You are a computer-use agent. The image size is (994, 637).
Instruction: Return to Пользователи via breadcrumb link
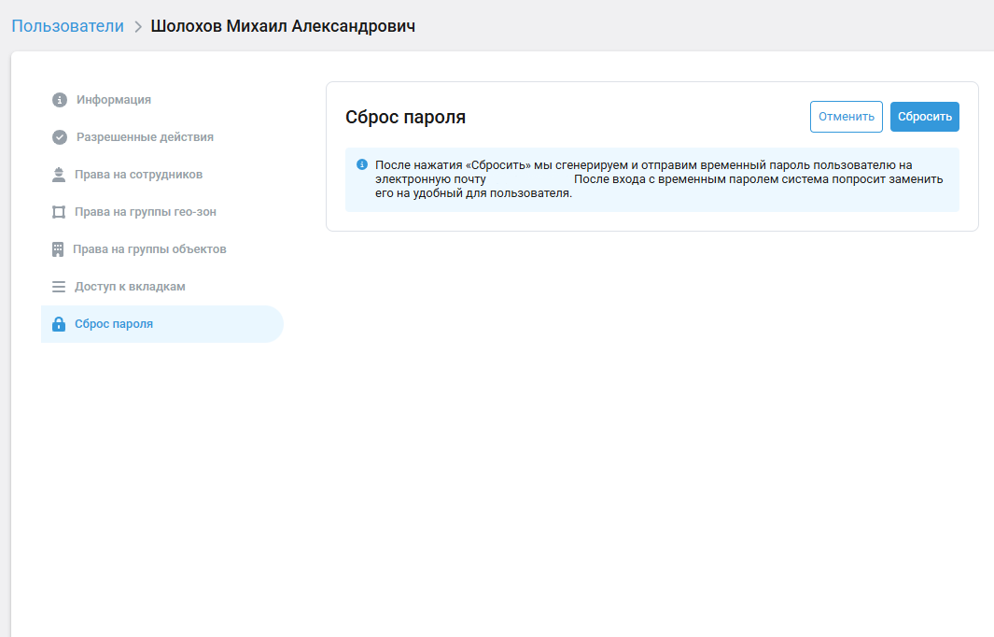pos(67,26)
